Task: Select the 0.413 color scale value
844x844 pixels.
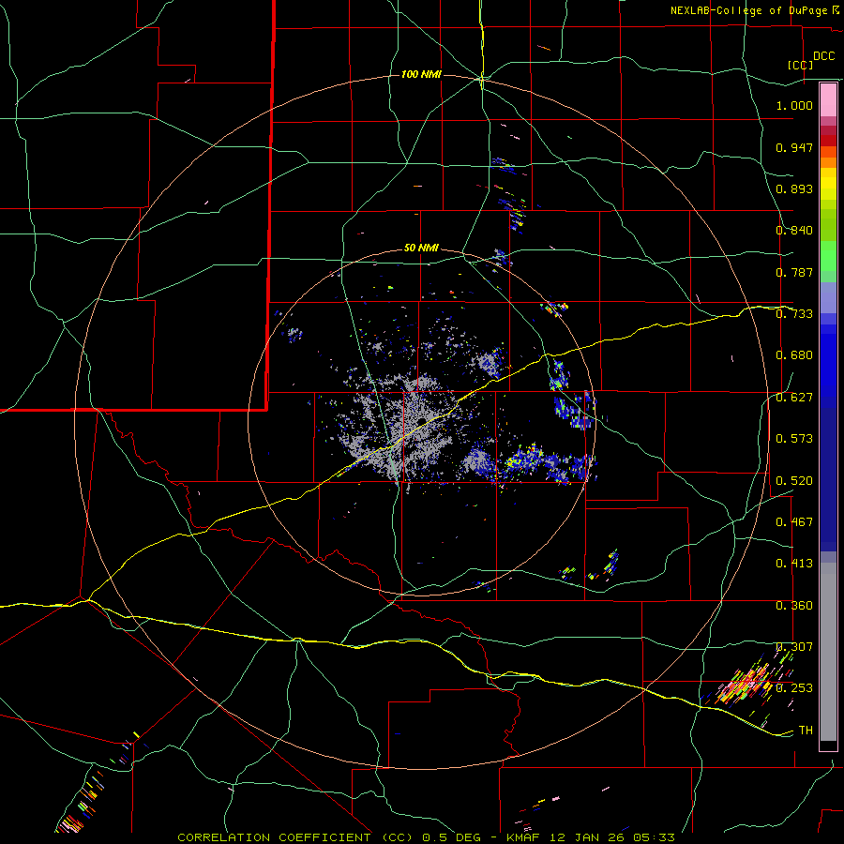Action: click(x=794, y=564)
